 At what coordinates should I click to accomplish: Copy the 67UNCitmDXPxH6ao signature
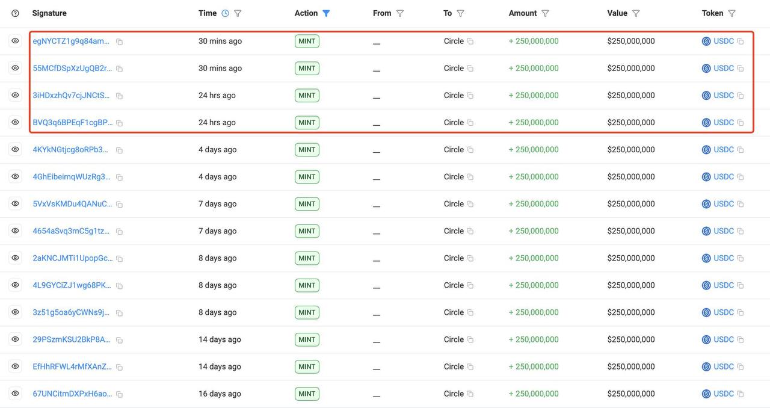pyautogui.click(x=119, y=394)
